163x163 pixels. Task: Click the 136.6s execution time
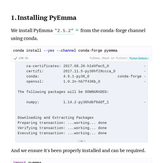coord(24,58)
